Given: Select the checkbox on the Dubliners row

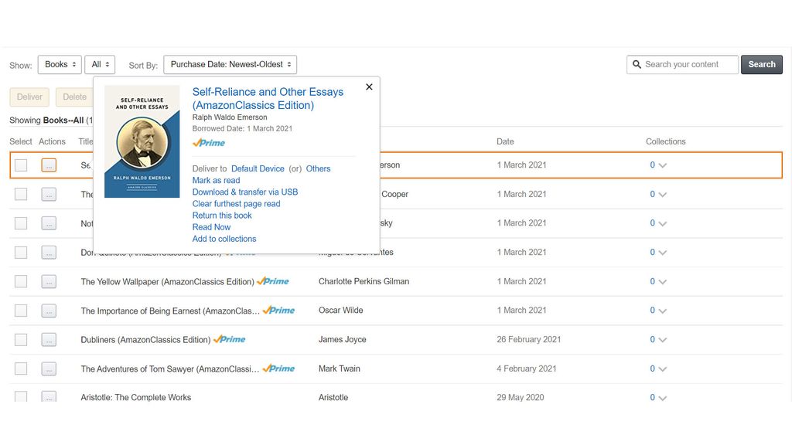Looking at the screenshot, I should click(20, 339).
